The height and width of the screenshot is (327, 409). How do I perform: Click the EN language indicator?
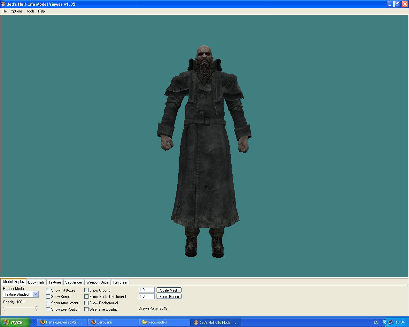tap(376, 322)
